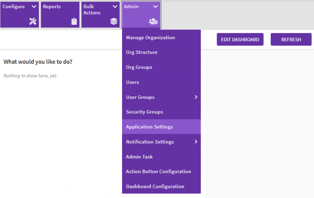Select Org Structure menu item

pos(142,53)
